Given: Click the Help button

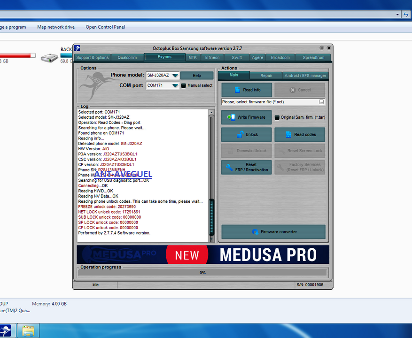Looking at the screenshot, I should pos(197,76).
